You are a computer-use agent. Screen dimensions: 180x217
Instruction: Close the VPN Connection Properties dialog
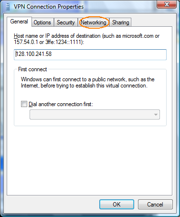tap(167, 4)
